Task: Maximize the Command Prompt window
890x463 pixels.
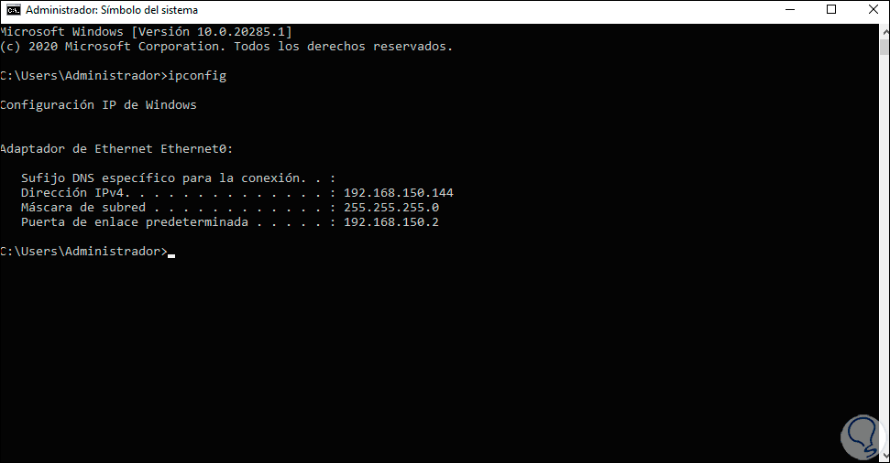Action: (831, 10)
